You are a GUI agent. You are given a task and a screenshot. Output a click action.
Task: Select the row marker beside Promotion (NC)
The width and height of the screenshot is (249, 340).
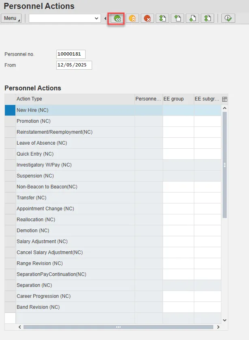[x=10, y=121]
